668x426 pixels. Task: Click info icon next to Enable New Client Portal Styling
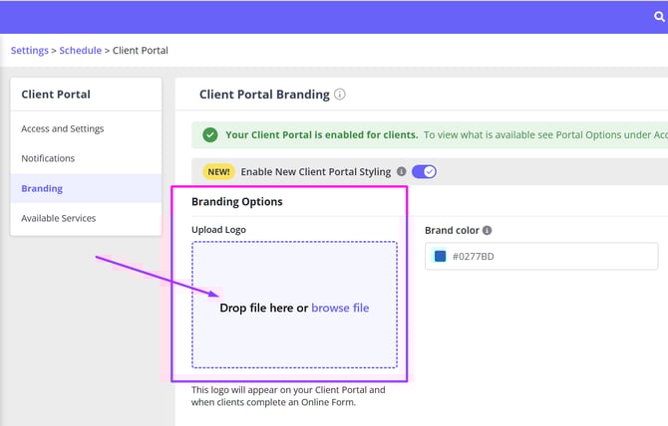(402, 171)
